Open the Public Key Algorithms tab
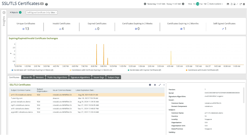Screen dimensions: 247x135 (x=57, y=77)
